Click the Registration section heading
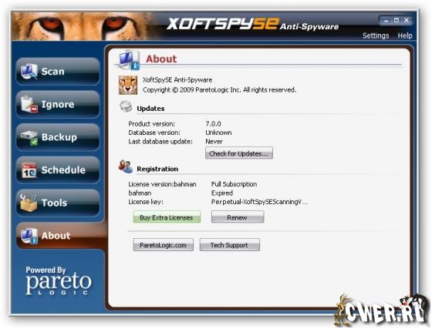The image size is (432, 329). pyautogui.click(x=157, y=169)
